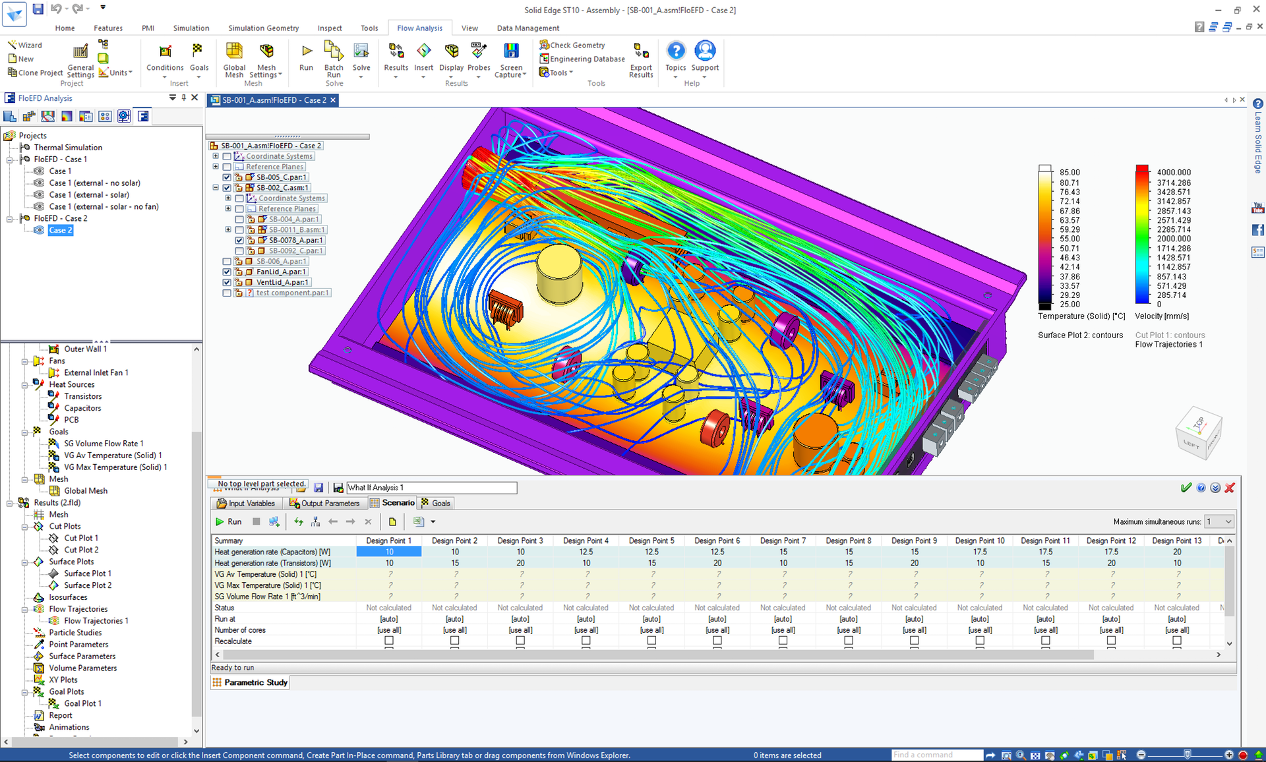Switch to the Simulation Geometry ribbon tab
Screen dimensions: 1266x762
[x=263, y=28]
